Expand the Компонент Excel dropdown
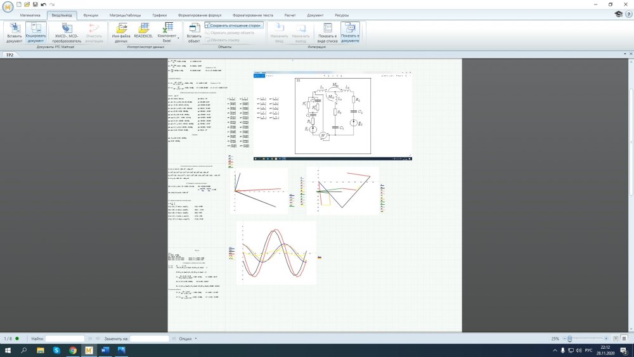The height and width of the screenshot is (357, 634). (178, 38)
